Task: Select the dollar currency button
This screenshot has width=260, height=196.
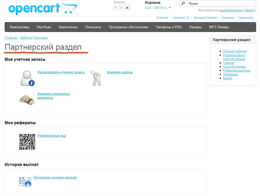Action: coord(121,7)
